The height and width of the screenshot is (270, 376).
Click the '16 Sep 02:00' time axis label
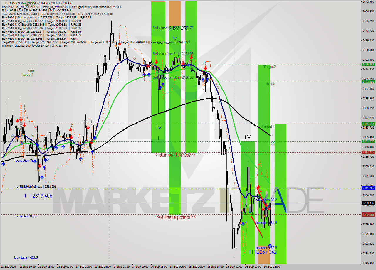pyautogui.click(x=234, y=267)
